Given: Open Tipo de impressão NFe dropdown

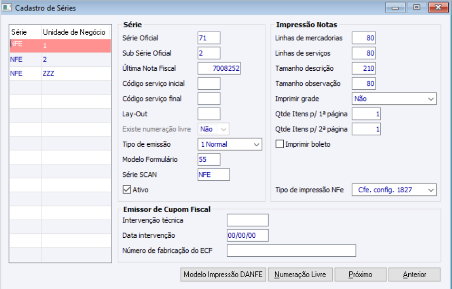Looking at the screenshot, I should coord(394,190).
